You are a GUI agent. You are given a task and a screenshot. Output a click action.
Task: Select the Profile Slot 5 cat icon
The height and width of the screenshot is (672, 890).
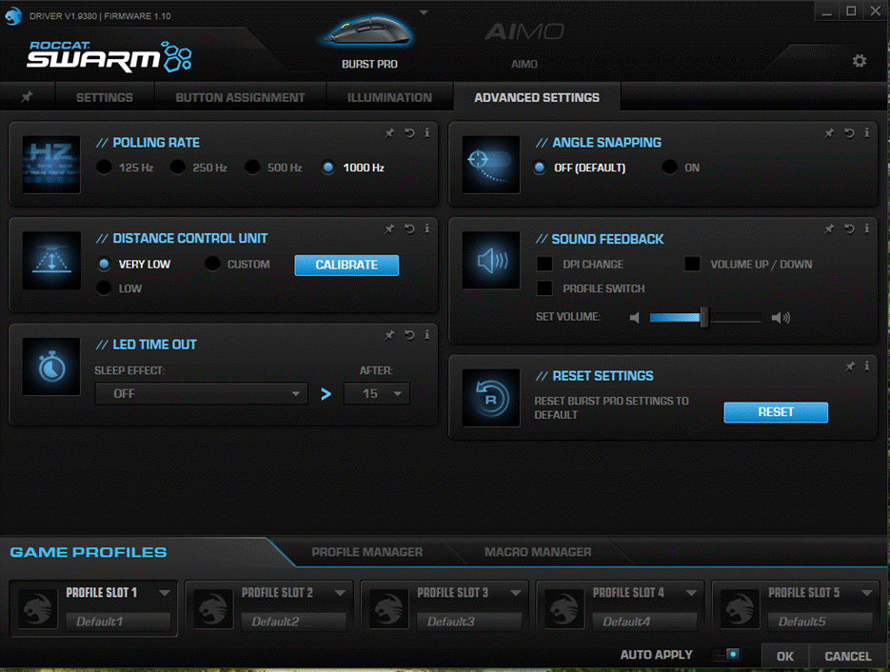tap(740, 608)
